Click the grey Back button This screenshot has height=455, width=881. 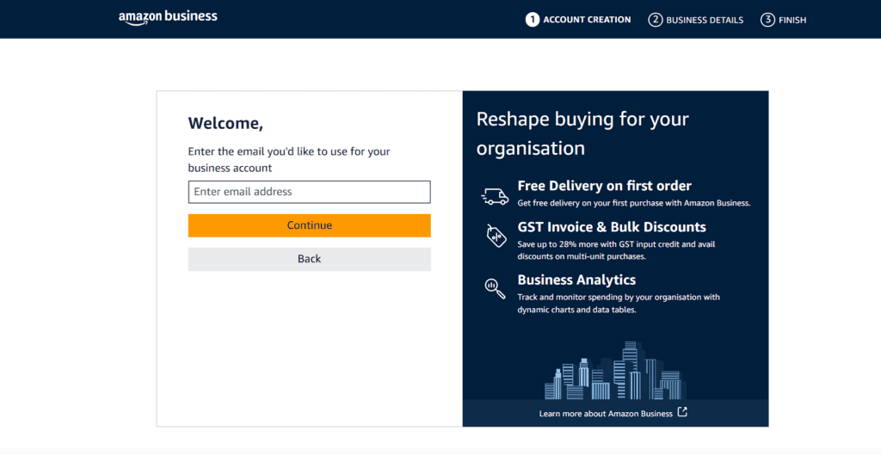coord(310,259)
